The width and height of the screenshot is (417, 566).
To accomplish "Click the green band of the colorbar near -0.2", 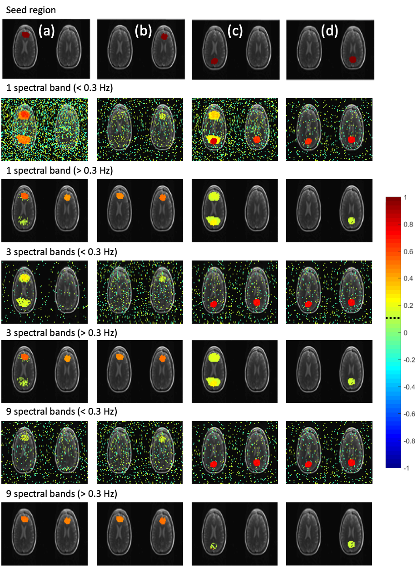I will [x=392, y=359].
